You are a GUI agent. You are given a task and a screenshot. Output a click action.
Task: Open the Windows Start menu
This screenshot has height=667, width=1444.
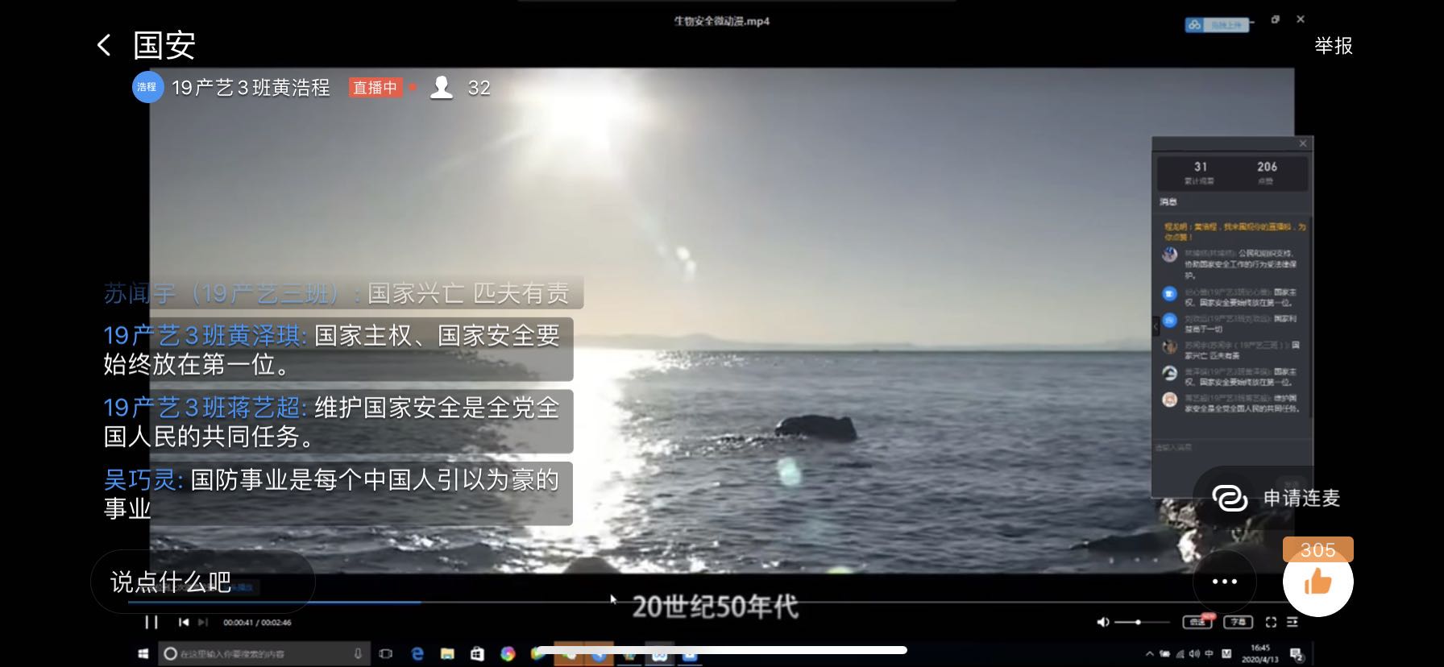(x=143, y=654)
